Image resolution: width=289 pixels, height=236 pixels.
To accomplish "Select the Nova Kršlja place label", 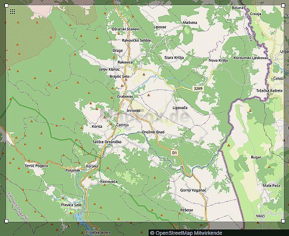I will click(x=218, y=60).
